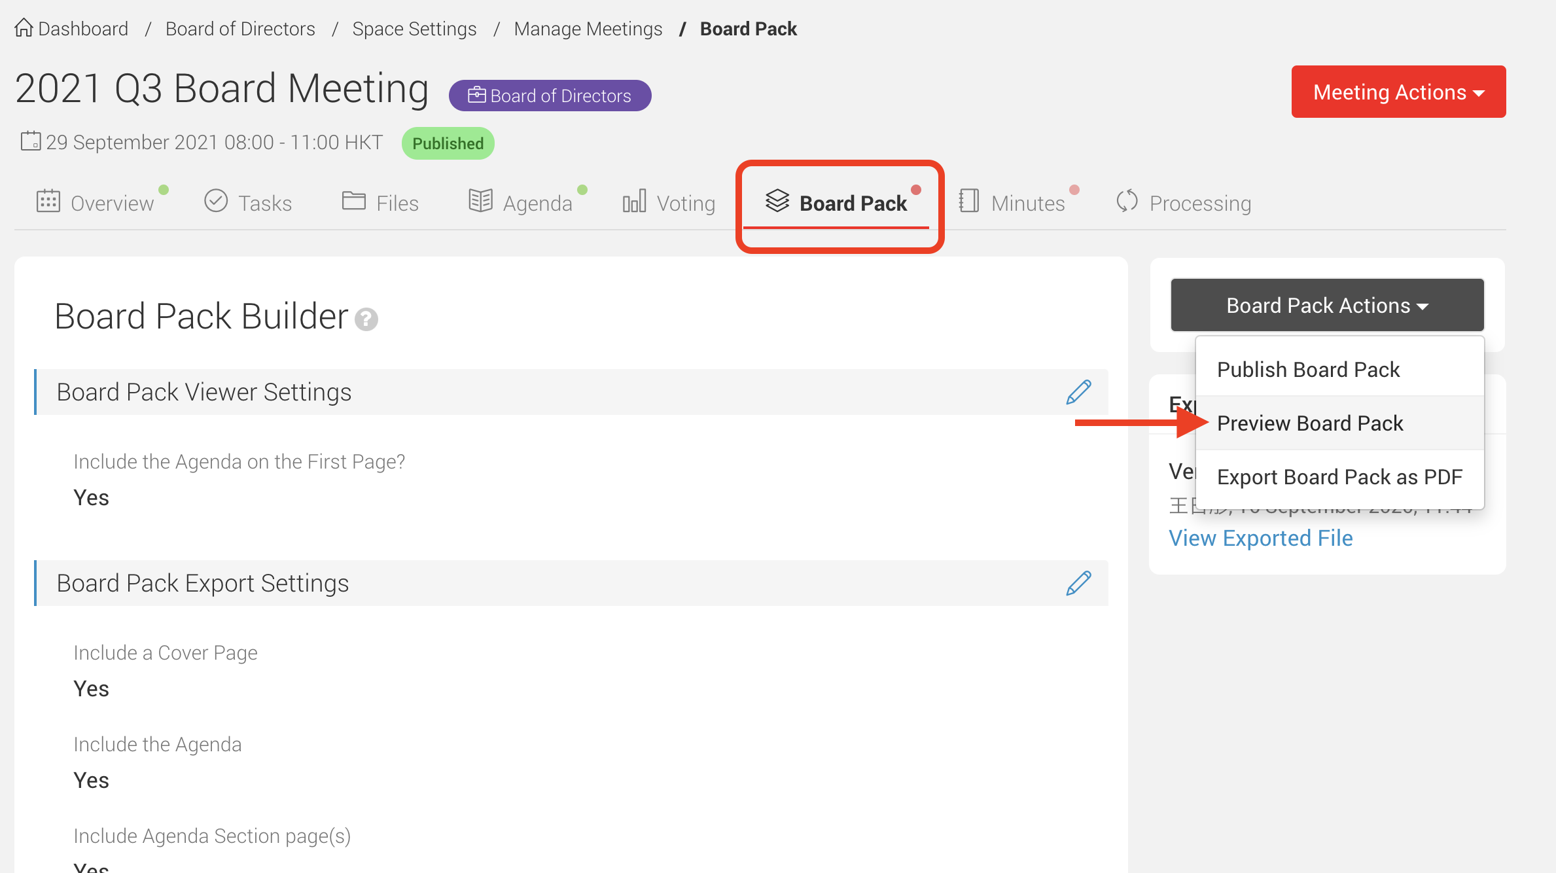This screenshot has width=1556, height=873.
Task: Choose Publish Board Pack from menu
Action: pyautogui.click(x=1308, y=370)
